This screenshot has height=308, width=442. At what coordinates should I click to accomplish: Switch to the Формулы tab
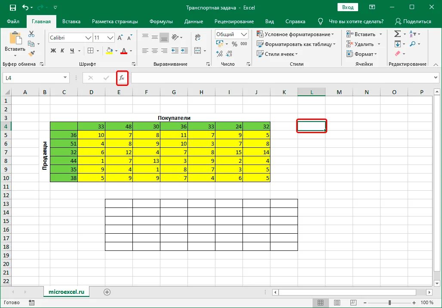pyautogui.click(x=161, y=21)
